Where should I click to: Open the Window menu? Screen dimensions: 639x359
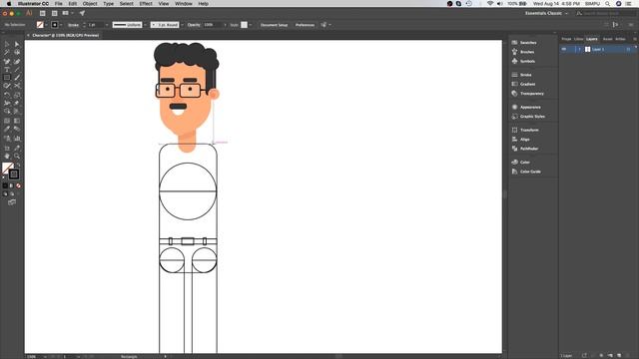pyautogui.click(x=184, y=4)
